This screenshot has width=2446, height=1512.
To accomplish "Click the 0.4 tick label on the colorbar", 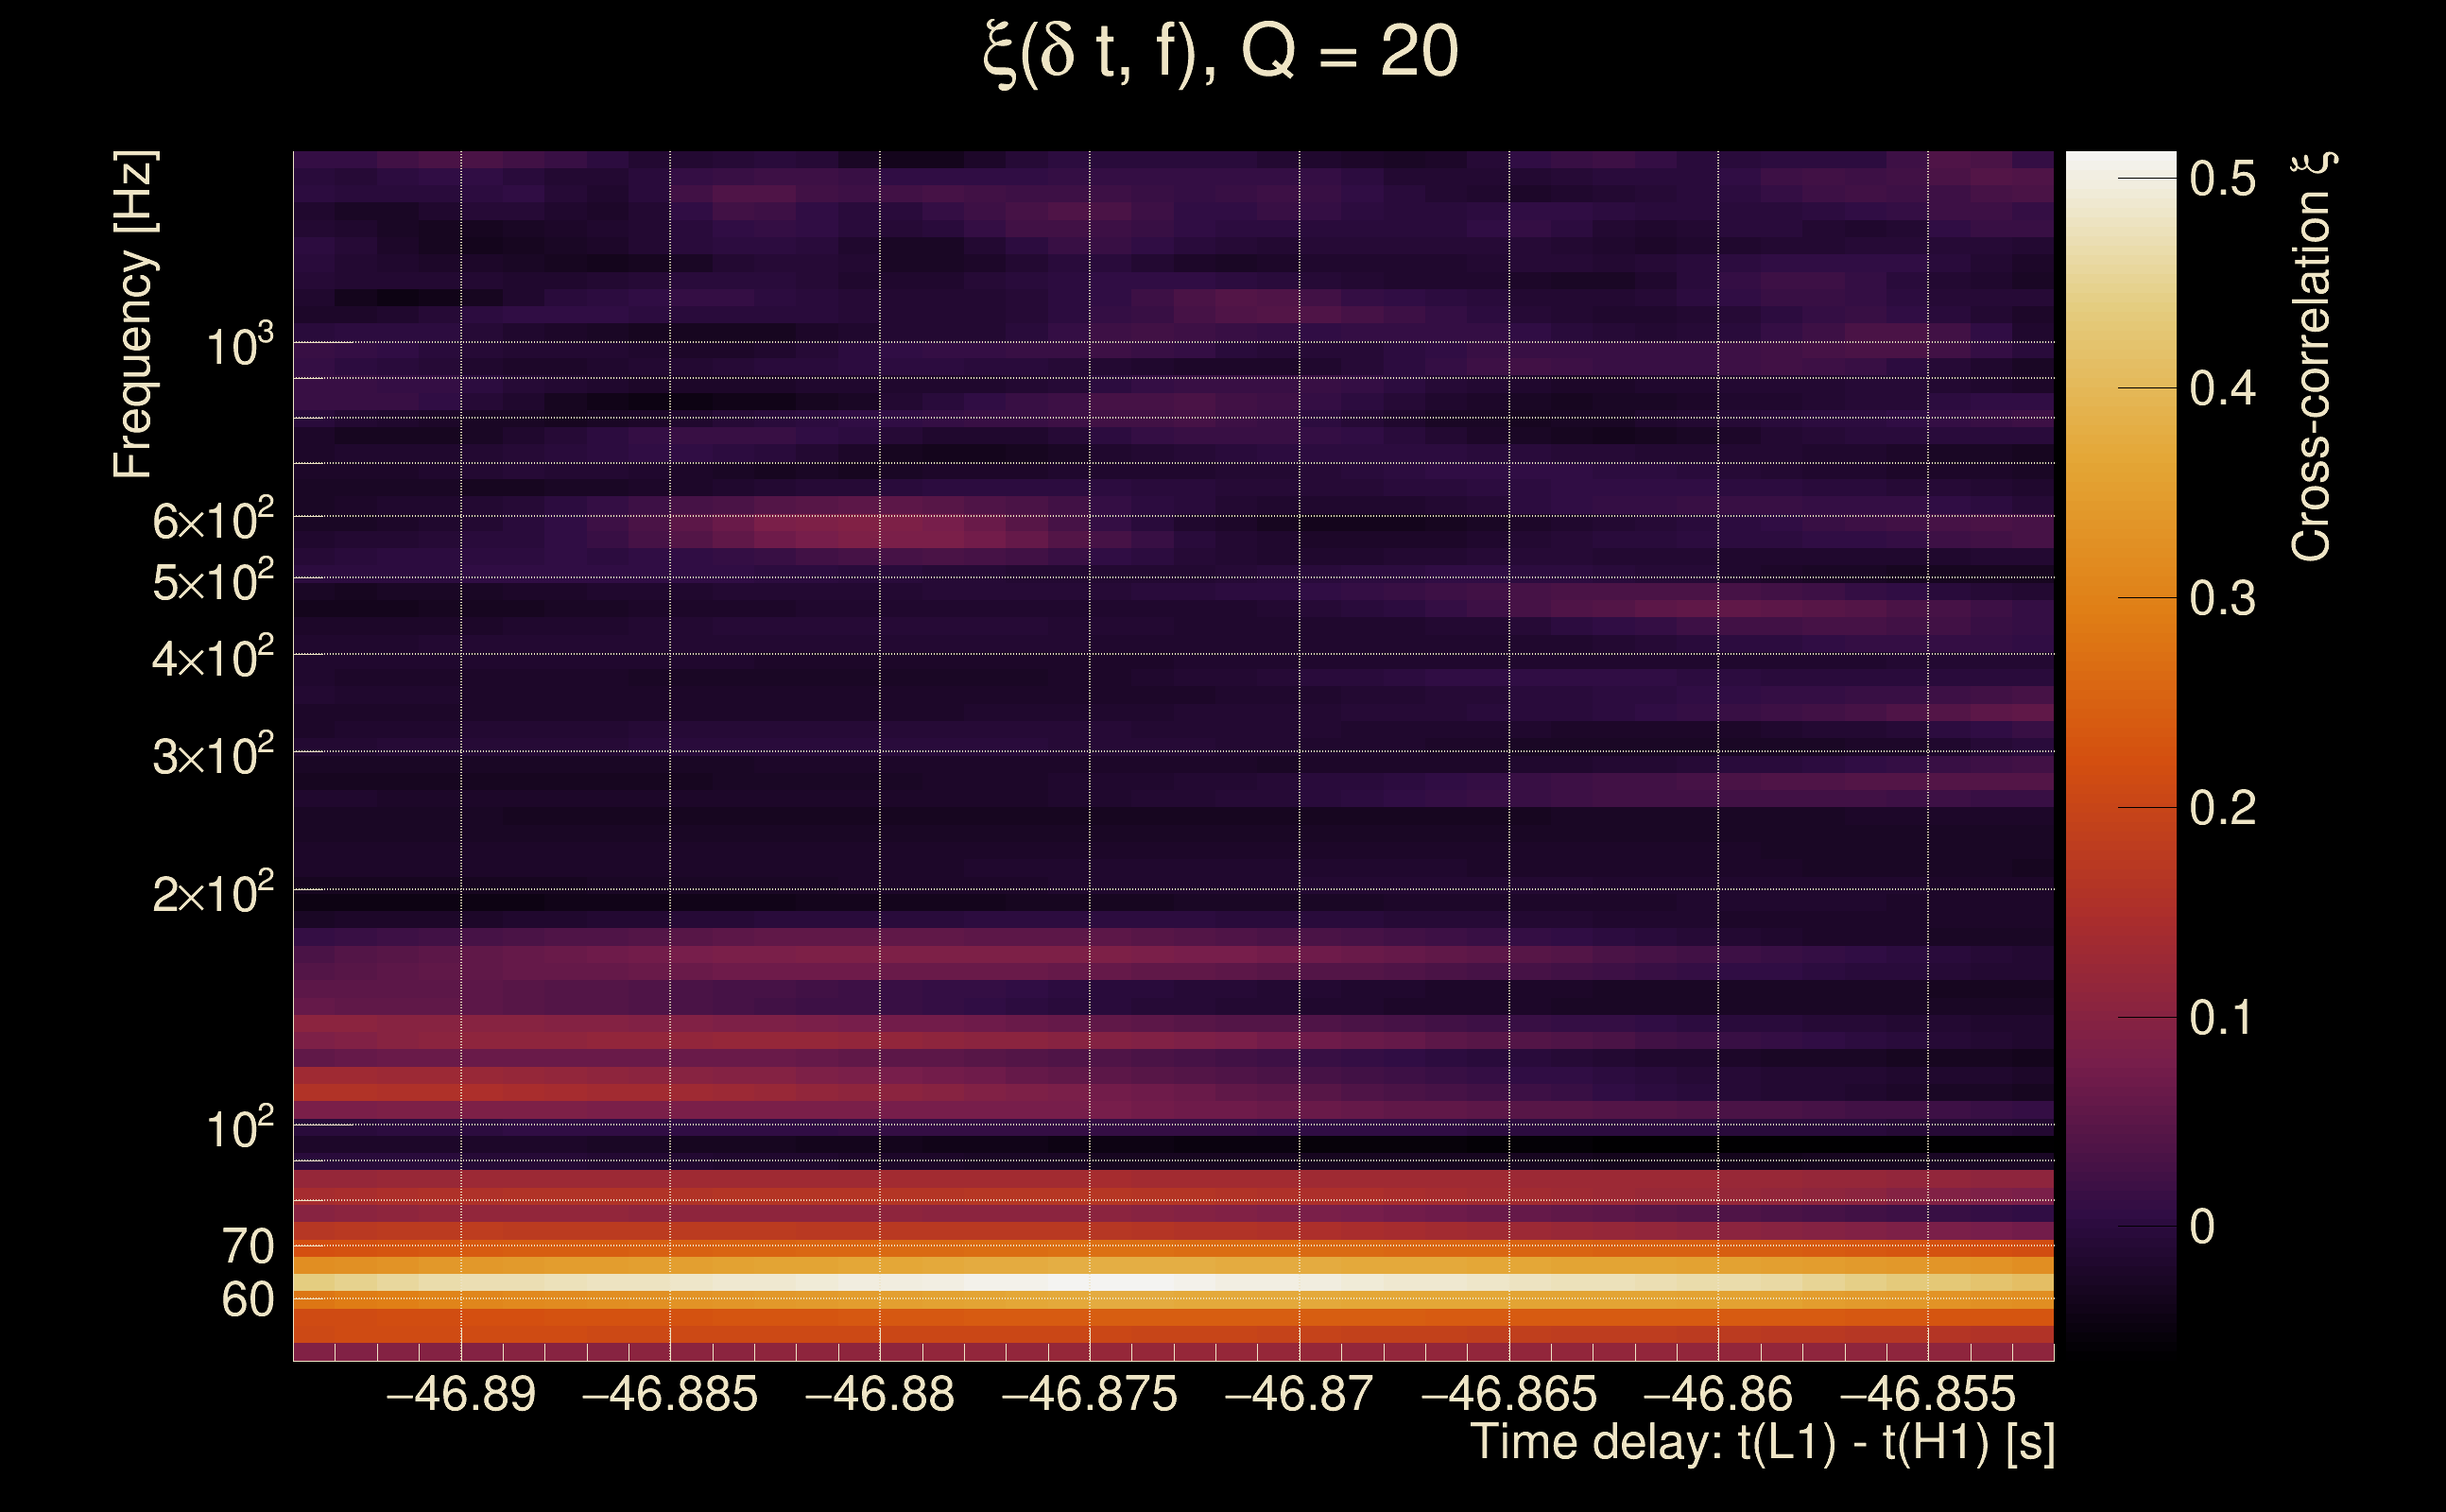I will (2221, 388).
